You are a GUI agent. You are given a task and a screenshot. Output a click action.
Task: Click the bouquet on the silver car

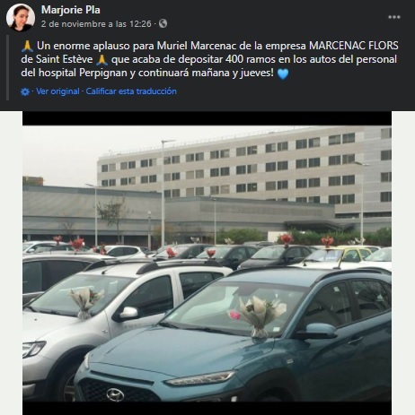[85, 302]
